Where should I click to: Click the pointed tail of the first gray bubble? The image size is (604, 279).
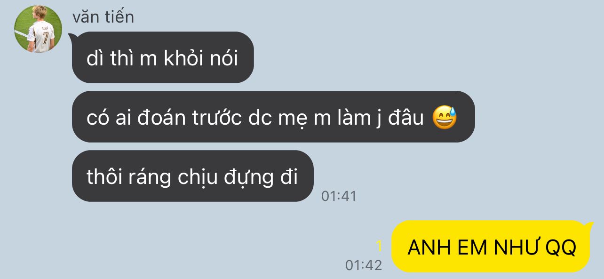[x=72, y=36]
